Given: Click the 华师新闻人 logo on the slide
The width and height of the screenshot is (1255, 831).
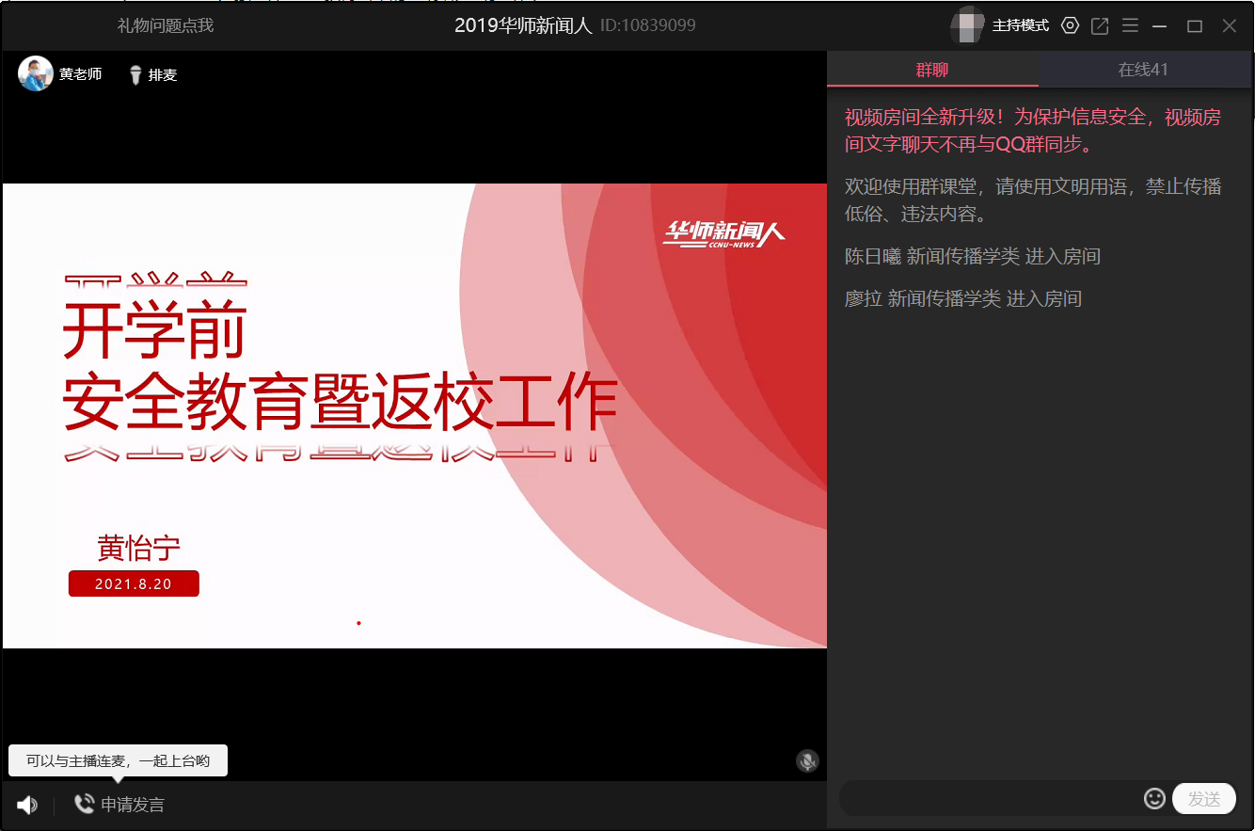Looking at the screenshot, I should [x=723, y=232].
